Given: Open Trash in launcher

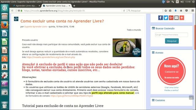Looking at the screenshot, I should (5, 105).
